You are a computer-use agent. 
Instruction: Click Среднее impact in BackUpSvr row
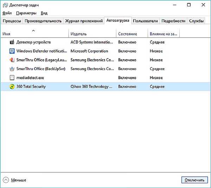(x=157, y=69)
